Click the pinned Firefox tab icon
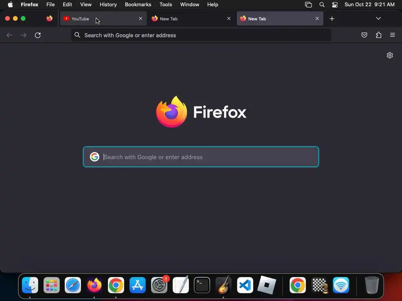Image resolution: width=402 pixels, height=301 pixels. click(x=49, y=18)
